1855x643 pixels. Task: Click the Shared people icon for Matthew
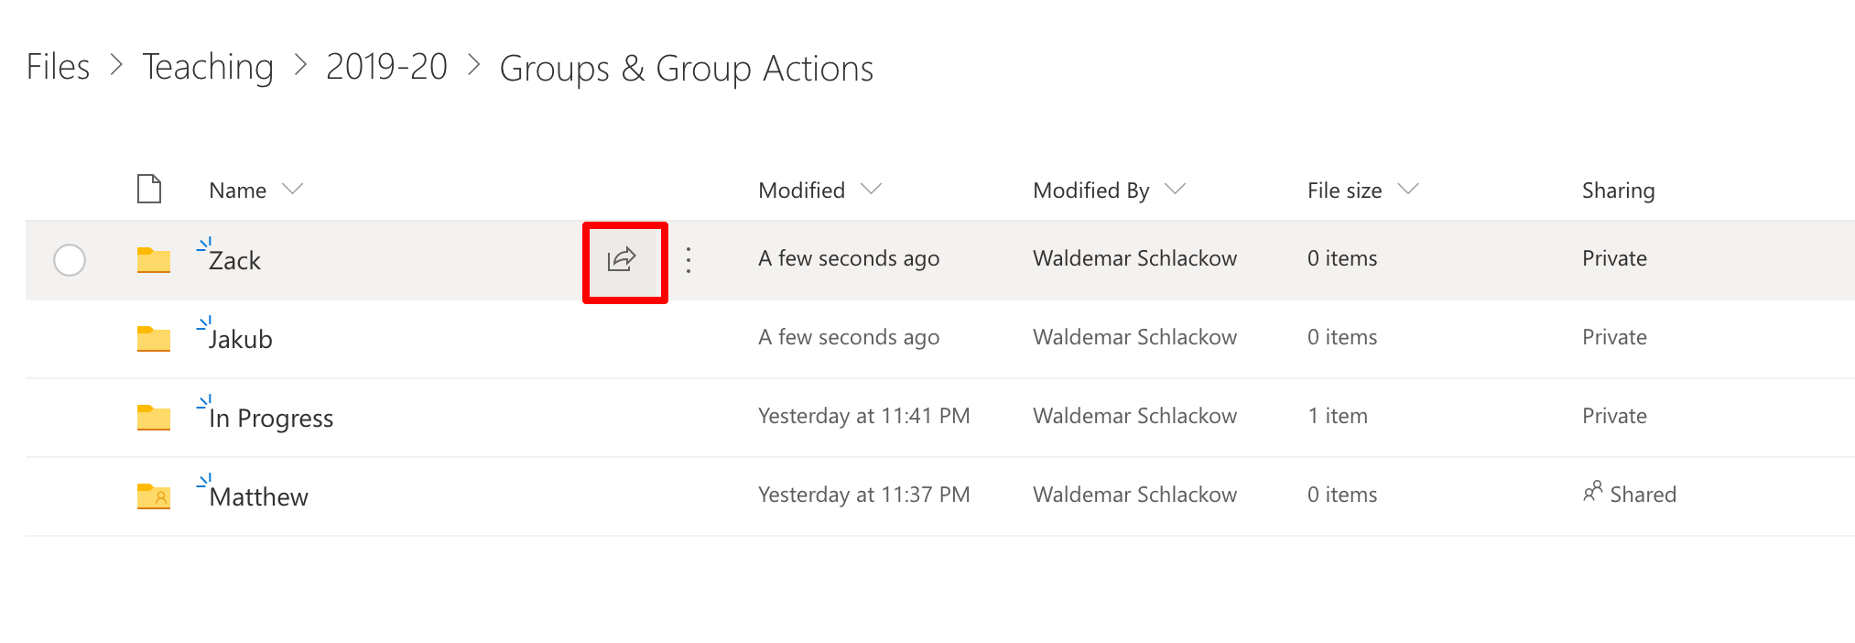coord(1593,493)
